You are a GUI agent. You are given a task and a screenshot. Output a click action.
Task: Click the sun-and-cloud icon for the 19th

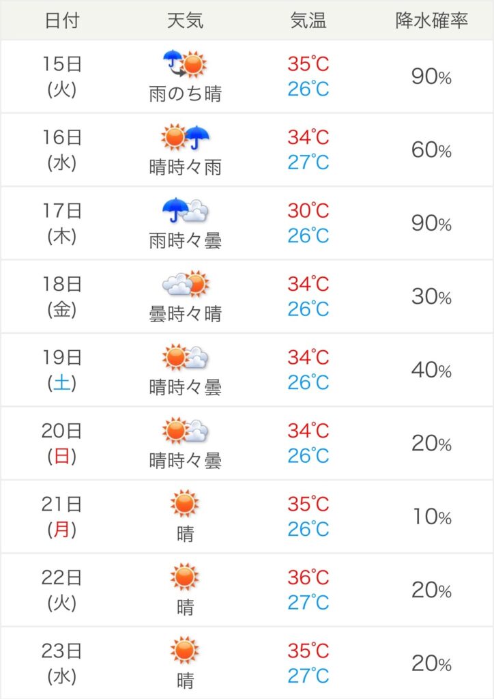(186, 356)
